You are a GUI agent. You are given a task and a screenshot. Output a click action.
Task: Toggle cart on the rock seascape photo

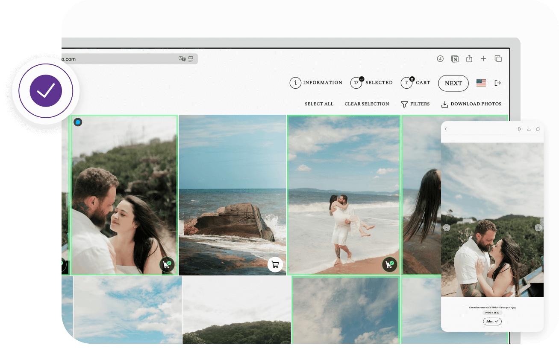[275, 265]
